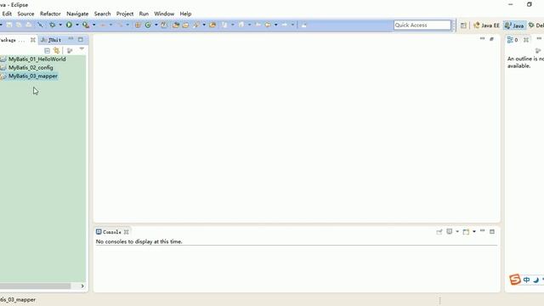Screen dimensions: 544x306
Task: Open Package Explorer View Menu triangle
Action: point(82,49)
